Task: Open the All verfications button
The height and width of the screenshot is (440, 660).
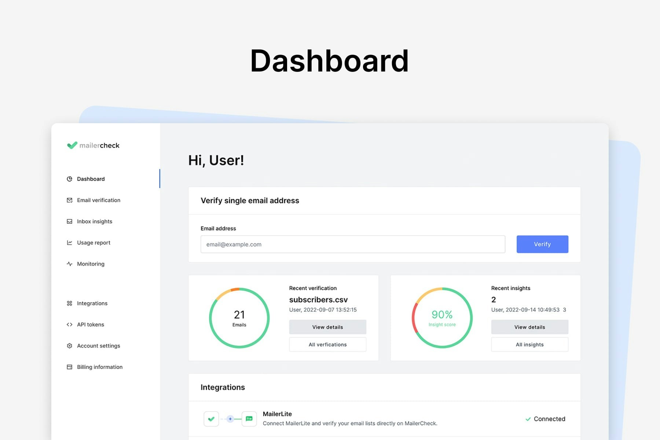Action: point(327,345)
